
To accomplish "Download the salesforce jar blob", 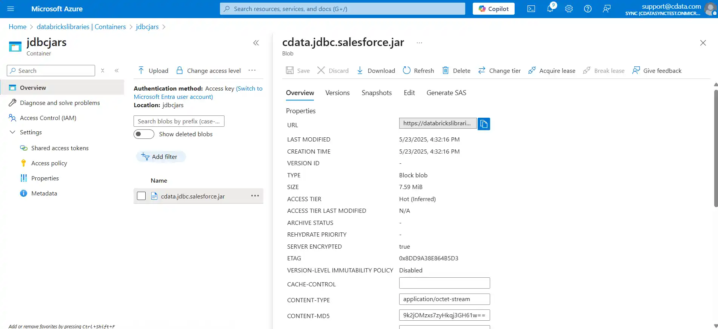I will (x=376, y=71).
